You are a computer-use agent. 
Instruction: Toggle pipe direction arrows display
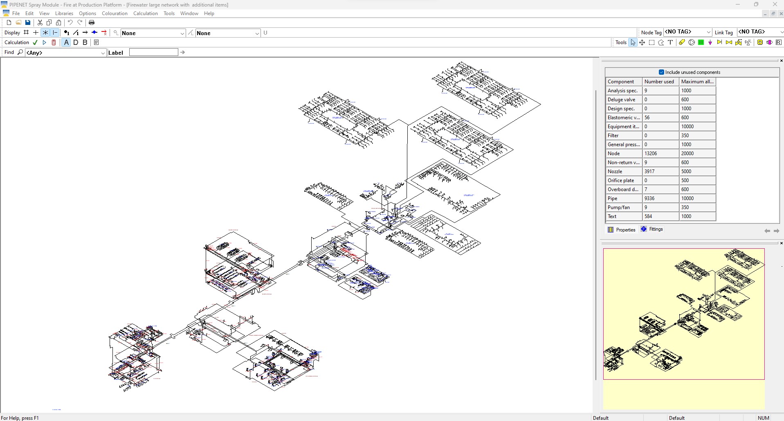pos(85,33)
